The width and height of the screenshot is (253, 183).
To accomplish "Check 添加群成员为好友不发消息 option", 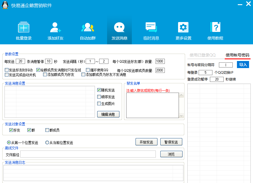I will pyautogui.click(x=83, y=75).
